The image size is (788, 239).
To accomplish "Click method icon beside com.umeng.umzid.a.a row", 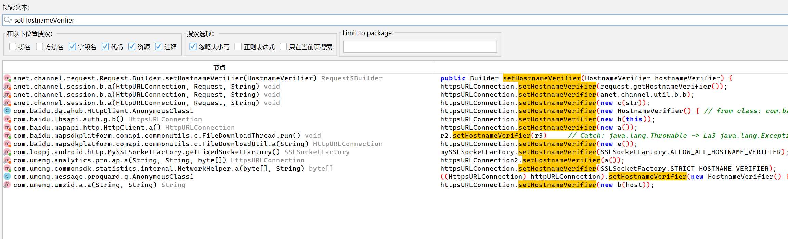I will pos(7,185).
